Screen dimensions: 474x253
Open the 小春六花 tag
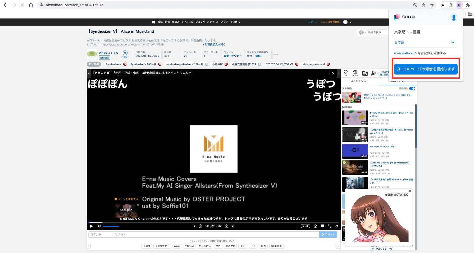point(217,64)
